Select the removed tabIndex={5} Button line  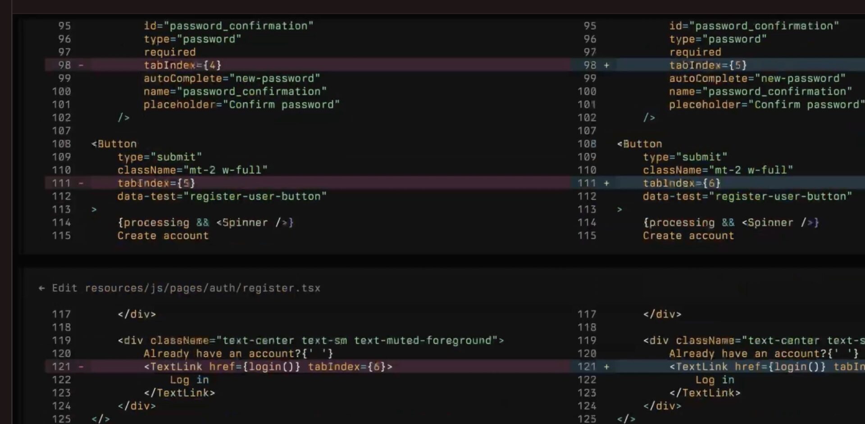156,183
